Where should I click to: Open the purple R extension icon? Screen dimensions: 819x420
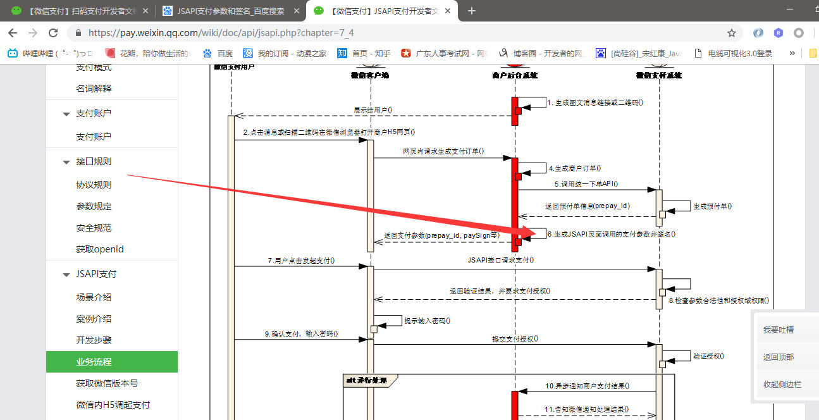(779, 33)
